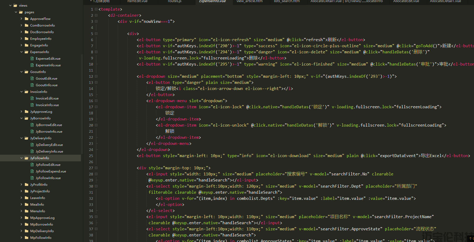
Task: Collapse the pages folder
Action: (x=16, y=12)
